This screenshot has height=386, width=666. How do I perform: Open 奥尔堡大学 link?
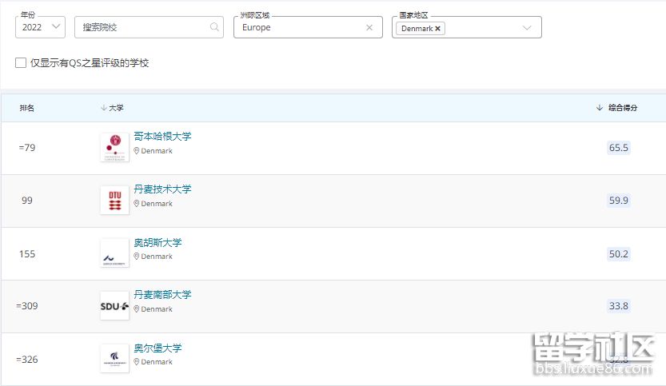(x=158, y=348)
